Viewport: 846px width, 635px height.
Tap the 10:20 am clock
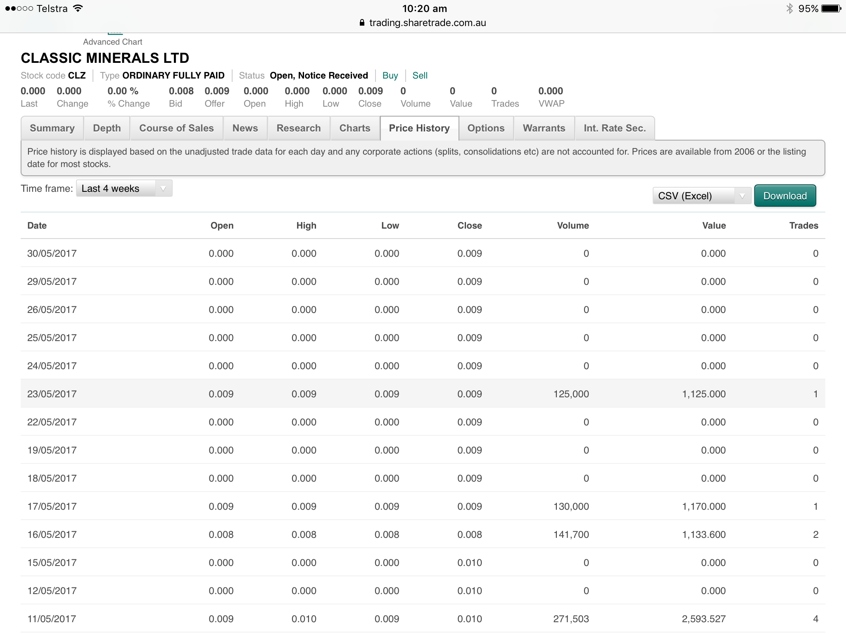pyautogui.click(x=425, y=8)
